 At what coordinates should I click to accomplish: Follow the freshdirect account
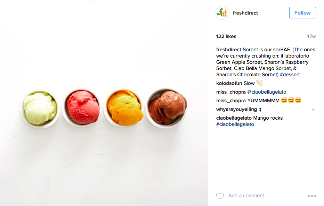click(x=302, y=13)
